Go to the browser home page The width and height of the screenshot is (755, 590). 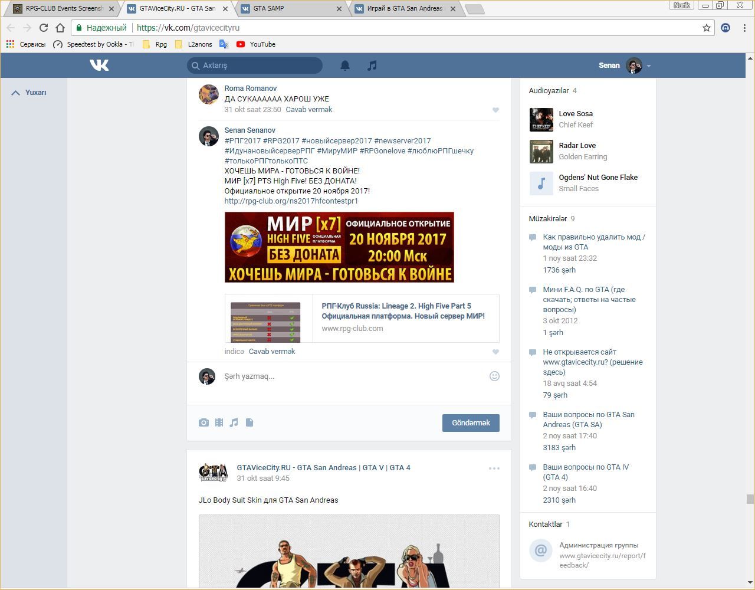click(60, 28)
